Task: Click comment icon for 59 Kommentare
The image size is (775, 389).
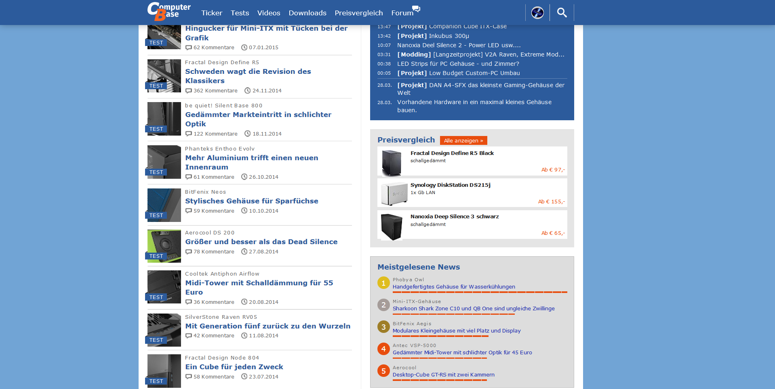Action: coord(189,211)
